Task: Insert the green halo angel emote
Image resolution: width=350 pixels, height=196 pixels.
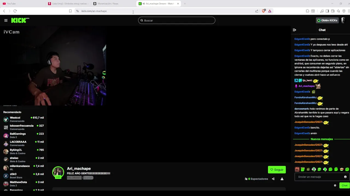Action: point(303,169)
